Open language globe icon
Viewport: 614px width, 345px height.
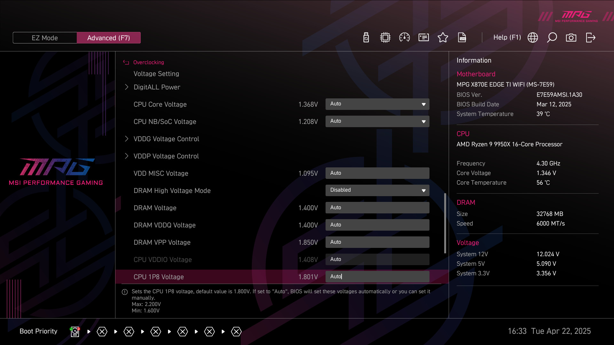pos(533,37)
